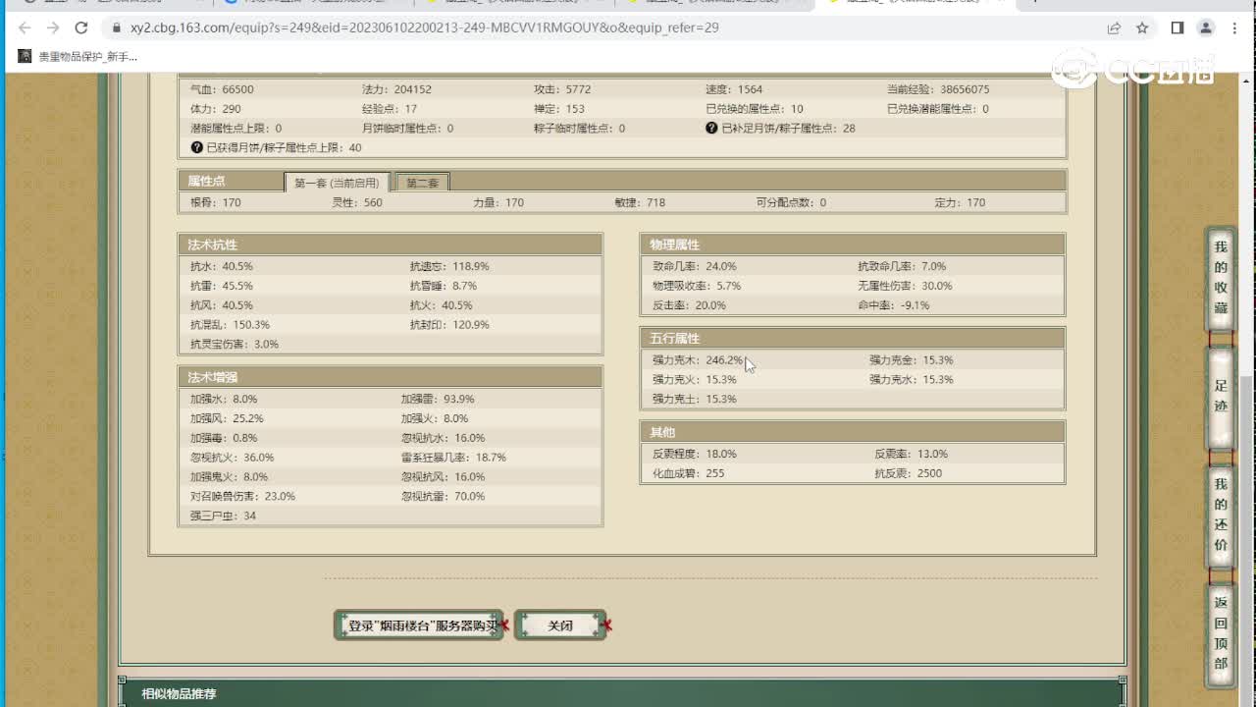Image resolution: width=1256 pixels, height=707 pixels.
Task: Click the 关闭 button
Action: click(x=560, y=625)
